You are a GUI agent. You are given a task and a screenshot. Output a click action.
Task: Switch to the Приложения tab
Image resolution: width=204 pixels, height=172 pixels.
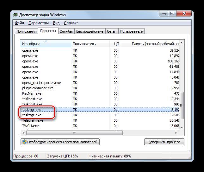pyautogui.click(x=27, y=31)
